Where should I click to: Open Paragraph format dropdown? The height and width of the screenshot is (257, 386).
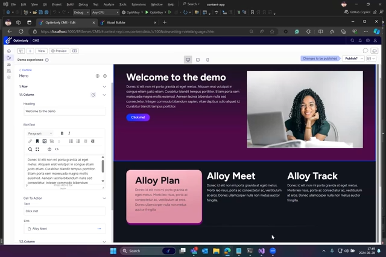point(40,133)
